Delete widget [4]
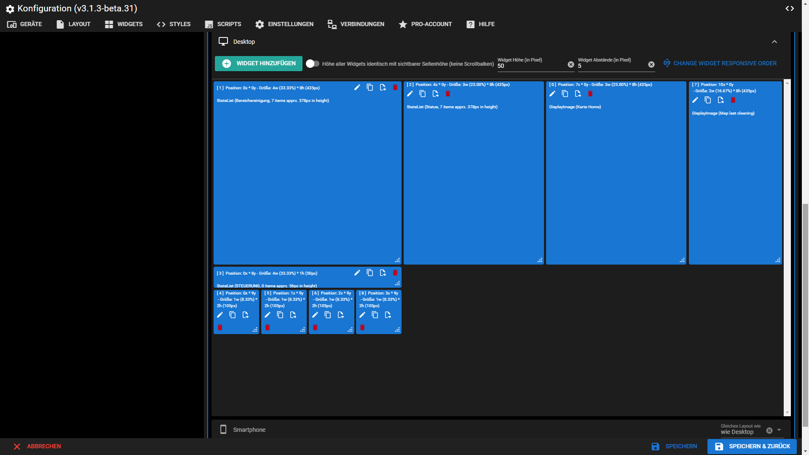Image resolution: width=809 pixels, height=455 pixels. [220, 328]
